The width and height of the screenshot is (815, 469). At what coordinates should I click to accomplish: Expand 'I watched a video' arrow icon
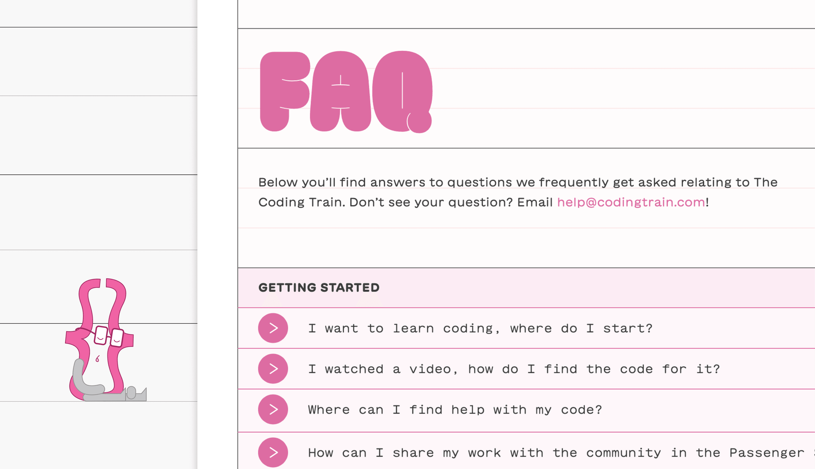click(x=273, y=369)
